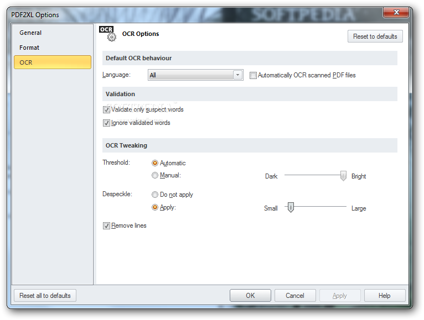Click the Cancel button
Screen dimensions: 424x320
pos(295,296)
